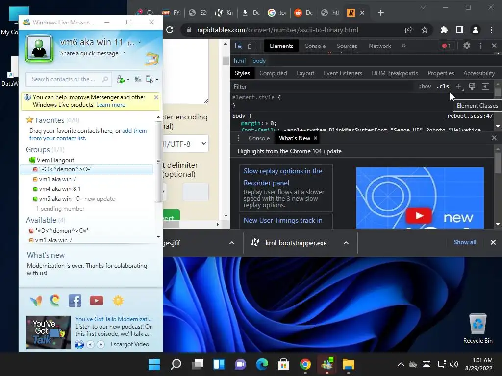Screen dimensions: 502x376
Task: Close the What's New drawer tab
Action: tap(315, 138)
